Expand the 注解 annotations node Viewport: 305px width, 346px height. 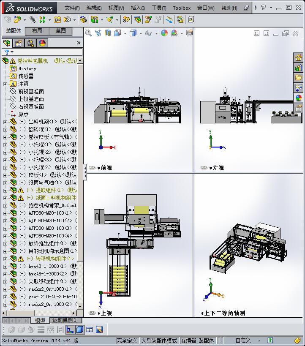click(x=5, y=84)
